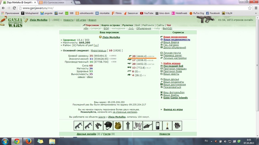
Task: Open the Шахта workplace link
Action: (102, 117)
